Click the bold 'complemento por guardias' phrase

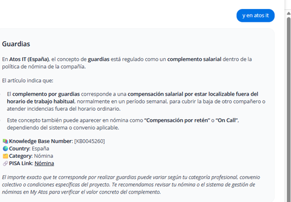point(46,94)
